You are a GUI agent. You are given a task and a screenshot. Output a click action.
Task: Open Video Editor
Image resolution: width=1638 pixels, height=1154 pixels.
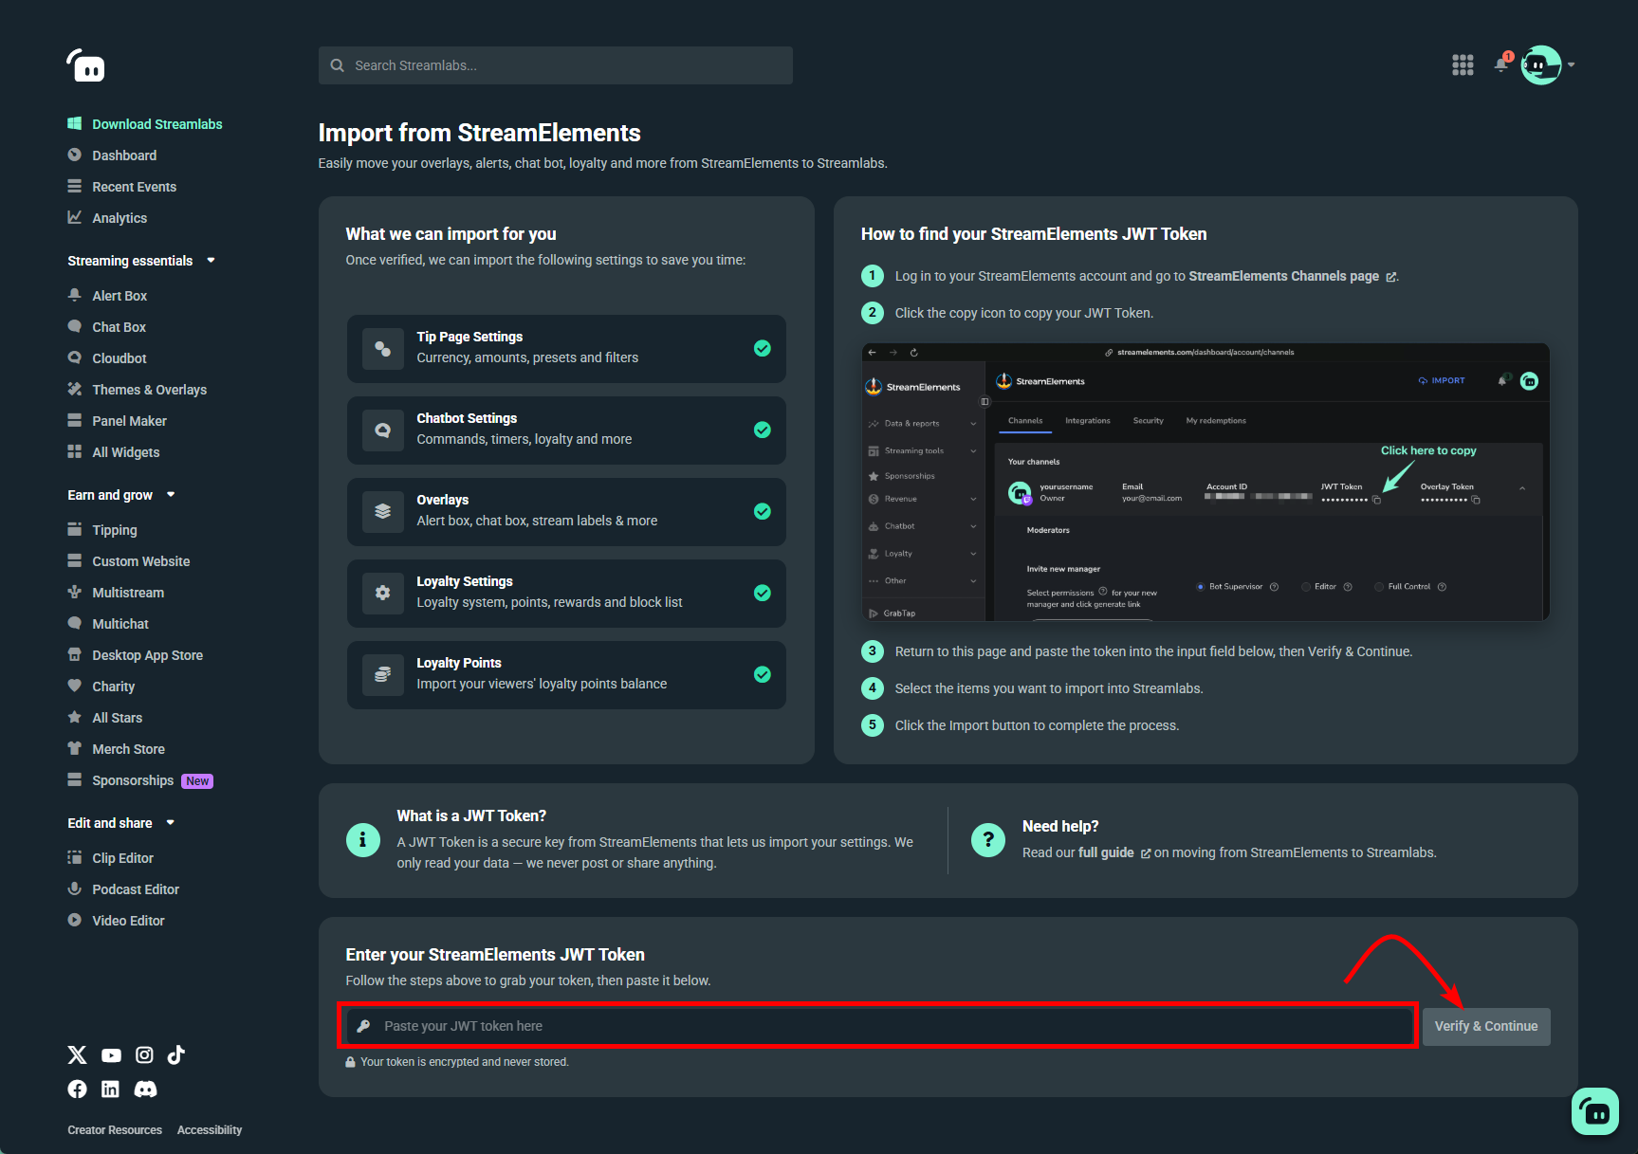[117, 921]
